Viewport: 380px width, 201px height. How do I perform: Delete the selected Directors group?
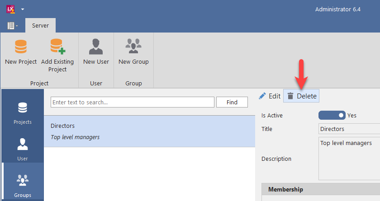click(x=302, y=96)
